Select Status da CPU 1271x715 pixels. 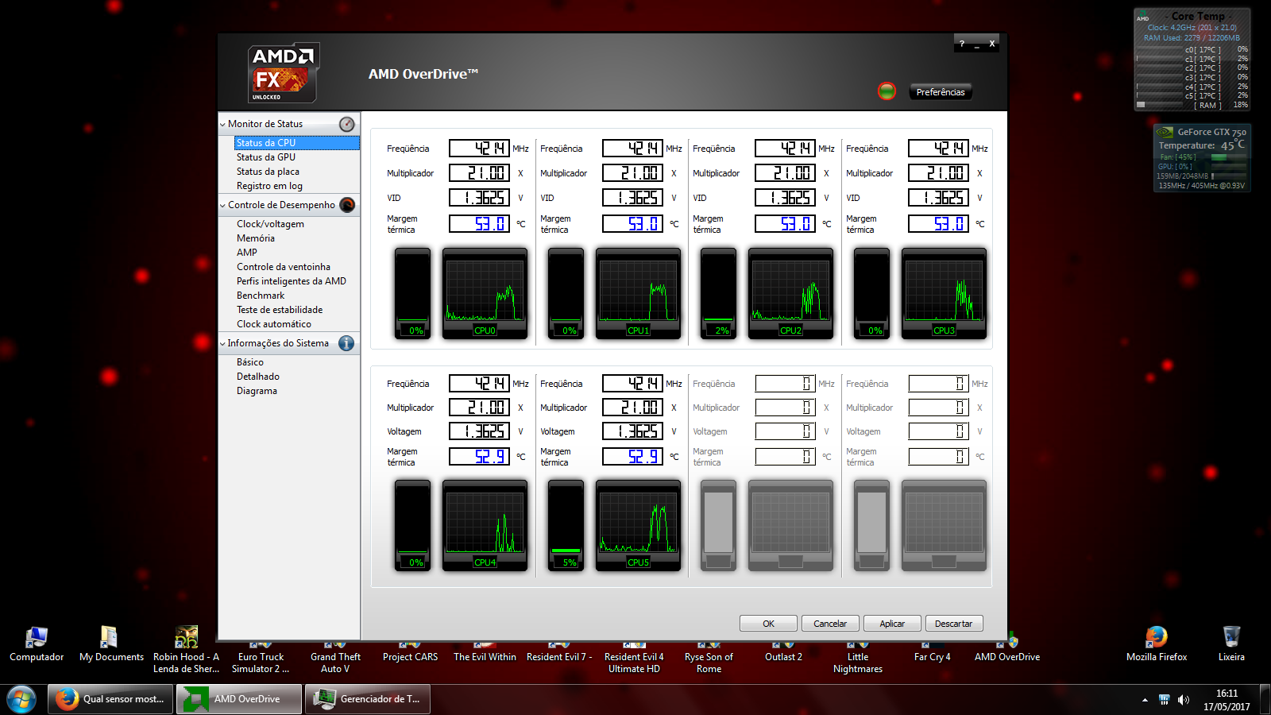[x=296, y=143]
